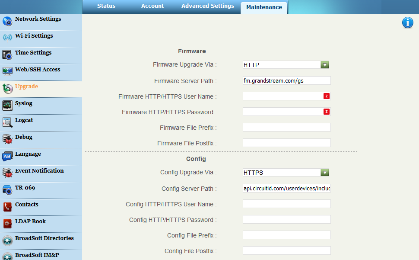Click the Upgrade arrow icon
This screenshot has height=260, width=419.
[x=7, y=89]
